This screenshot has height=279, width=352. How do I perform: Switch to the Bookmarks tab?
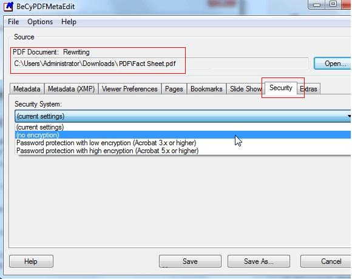coord(206,89)
